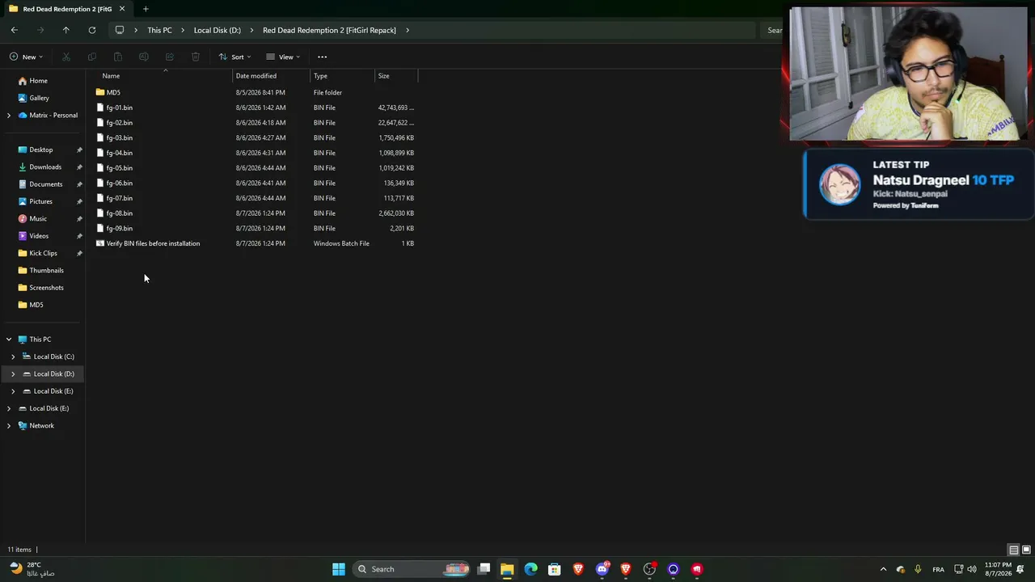Go back with the Back arrow
The image size is (1035, 582).
[15, 30]
